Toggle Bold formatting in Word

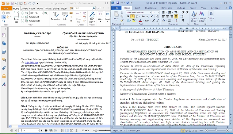click(x=128, y=17)
